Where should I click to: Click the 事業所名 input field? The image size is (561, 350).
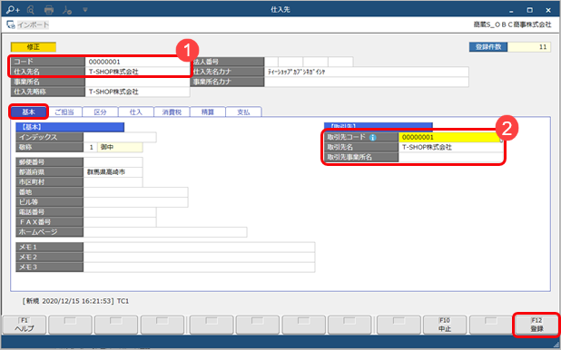click(137, 82)
